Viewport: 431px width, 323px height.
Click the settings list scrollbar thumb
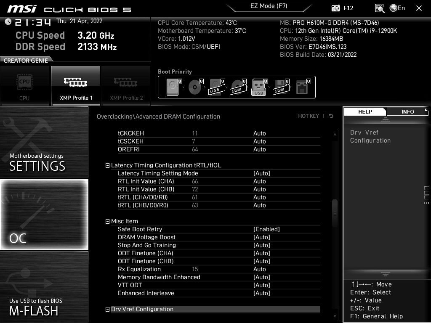click(335, 213)
